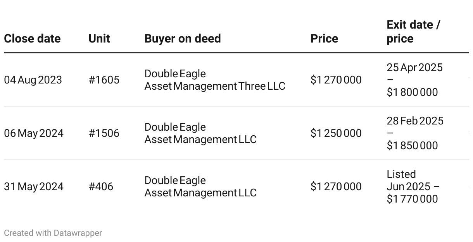Select the Unit column header
Image resolution: width=473 pixels, height=242 pixels.
pos(99,39)
